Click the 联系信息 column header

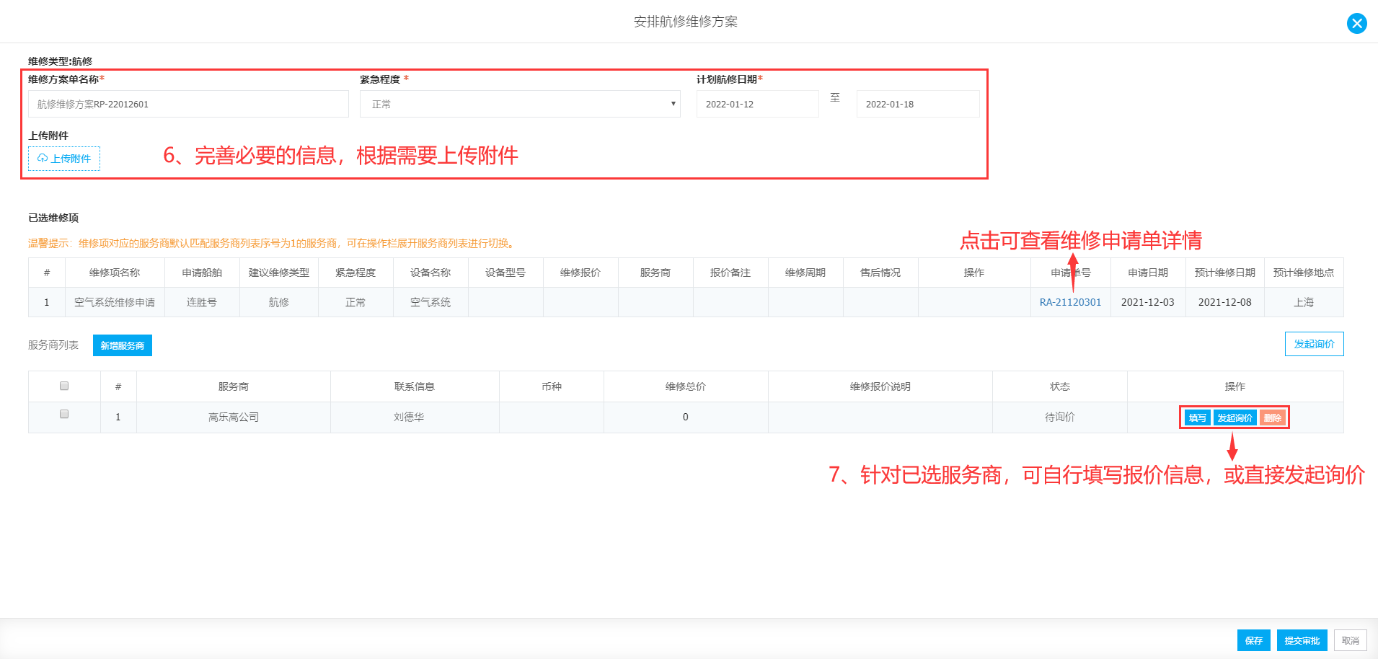coord(415,386)
